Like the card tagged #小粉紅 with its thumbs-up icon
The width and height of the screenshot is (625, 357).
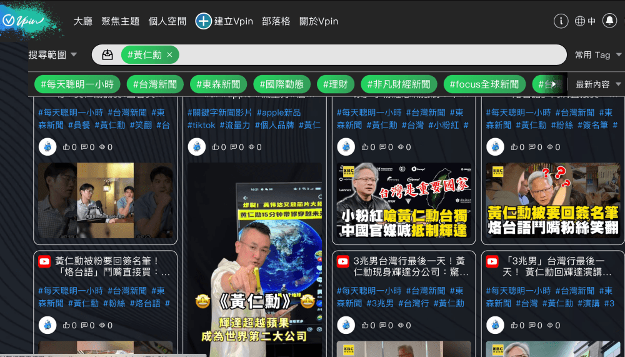coord(365,147)
